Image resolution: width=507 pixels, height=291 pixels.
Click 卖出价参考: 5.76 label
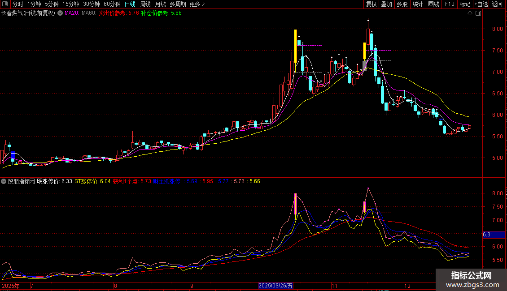pyautogui.click(x=118, y=13)
